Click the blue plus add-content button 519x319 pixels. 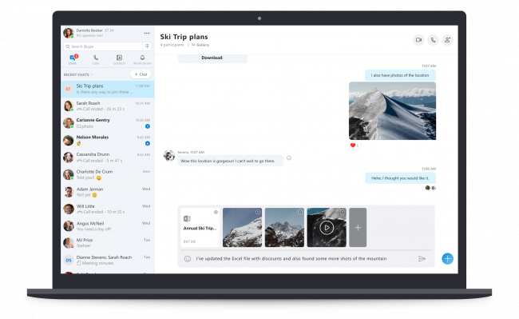click(x=447, y=259)
